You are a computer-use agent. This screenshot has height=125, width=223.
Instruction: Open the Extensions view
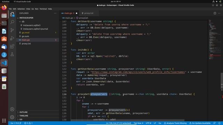[12, 46]
